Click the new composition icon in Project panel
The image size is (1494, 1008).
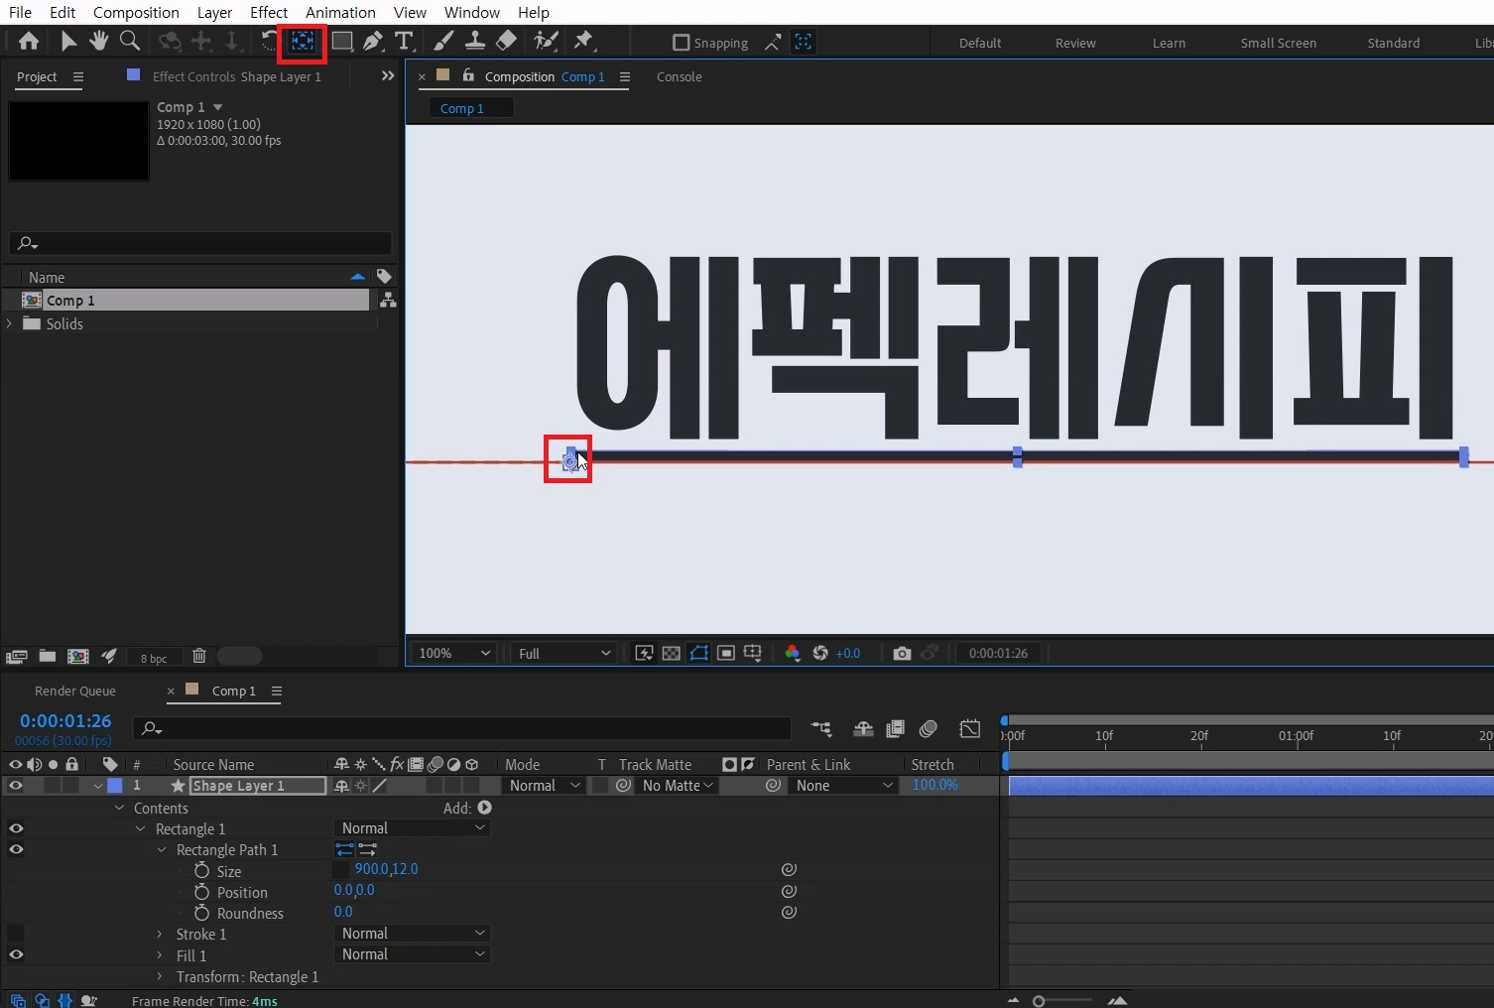77,656
